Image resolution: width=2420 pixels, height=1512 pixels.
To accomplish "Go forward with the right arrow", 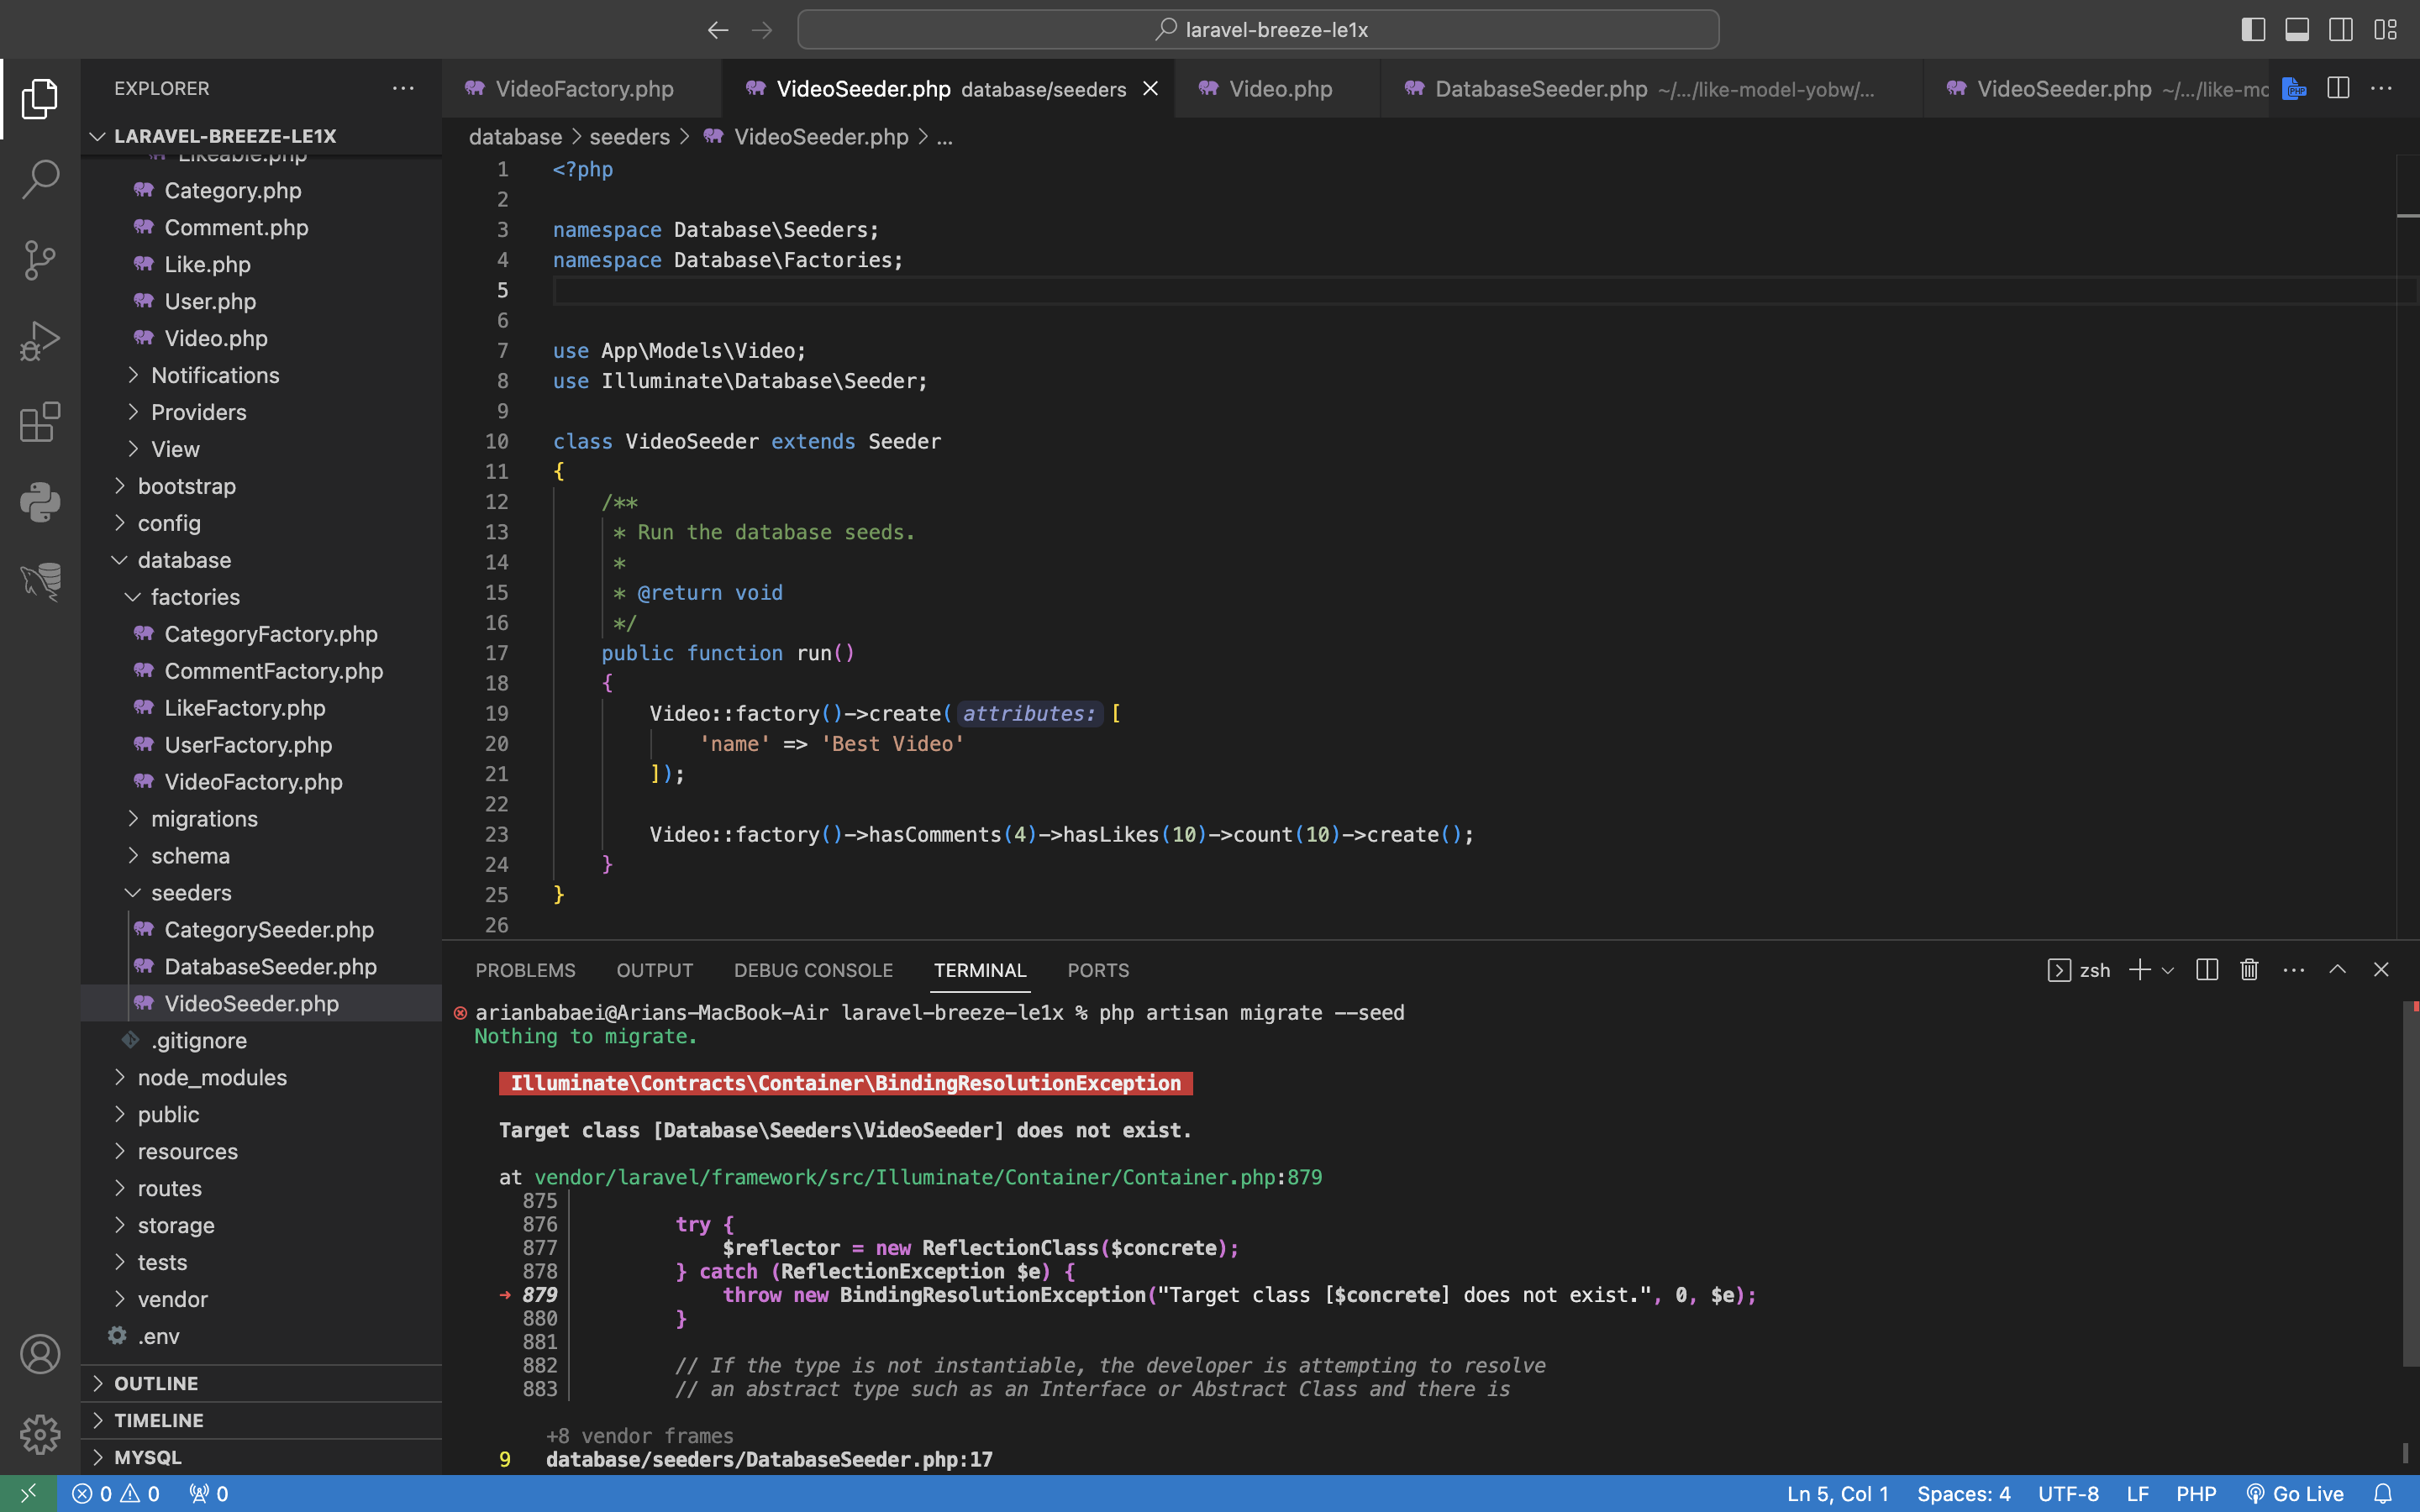I will coord(762,30).
